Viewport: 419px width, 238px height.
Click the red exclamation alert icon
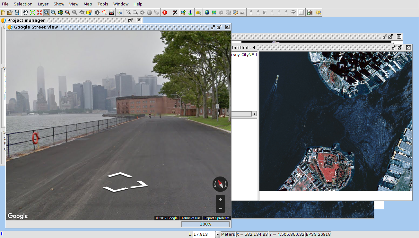point(165,12)
